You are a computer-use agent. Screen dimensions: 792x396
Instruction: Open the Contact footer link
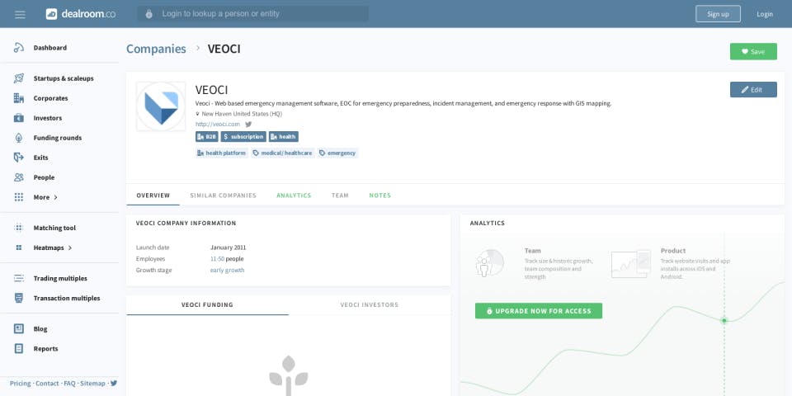click(x=47, y=384)
